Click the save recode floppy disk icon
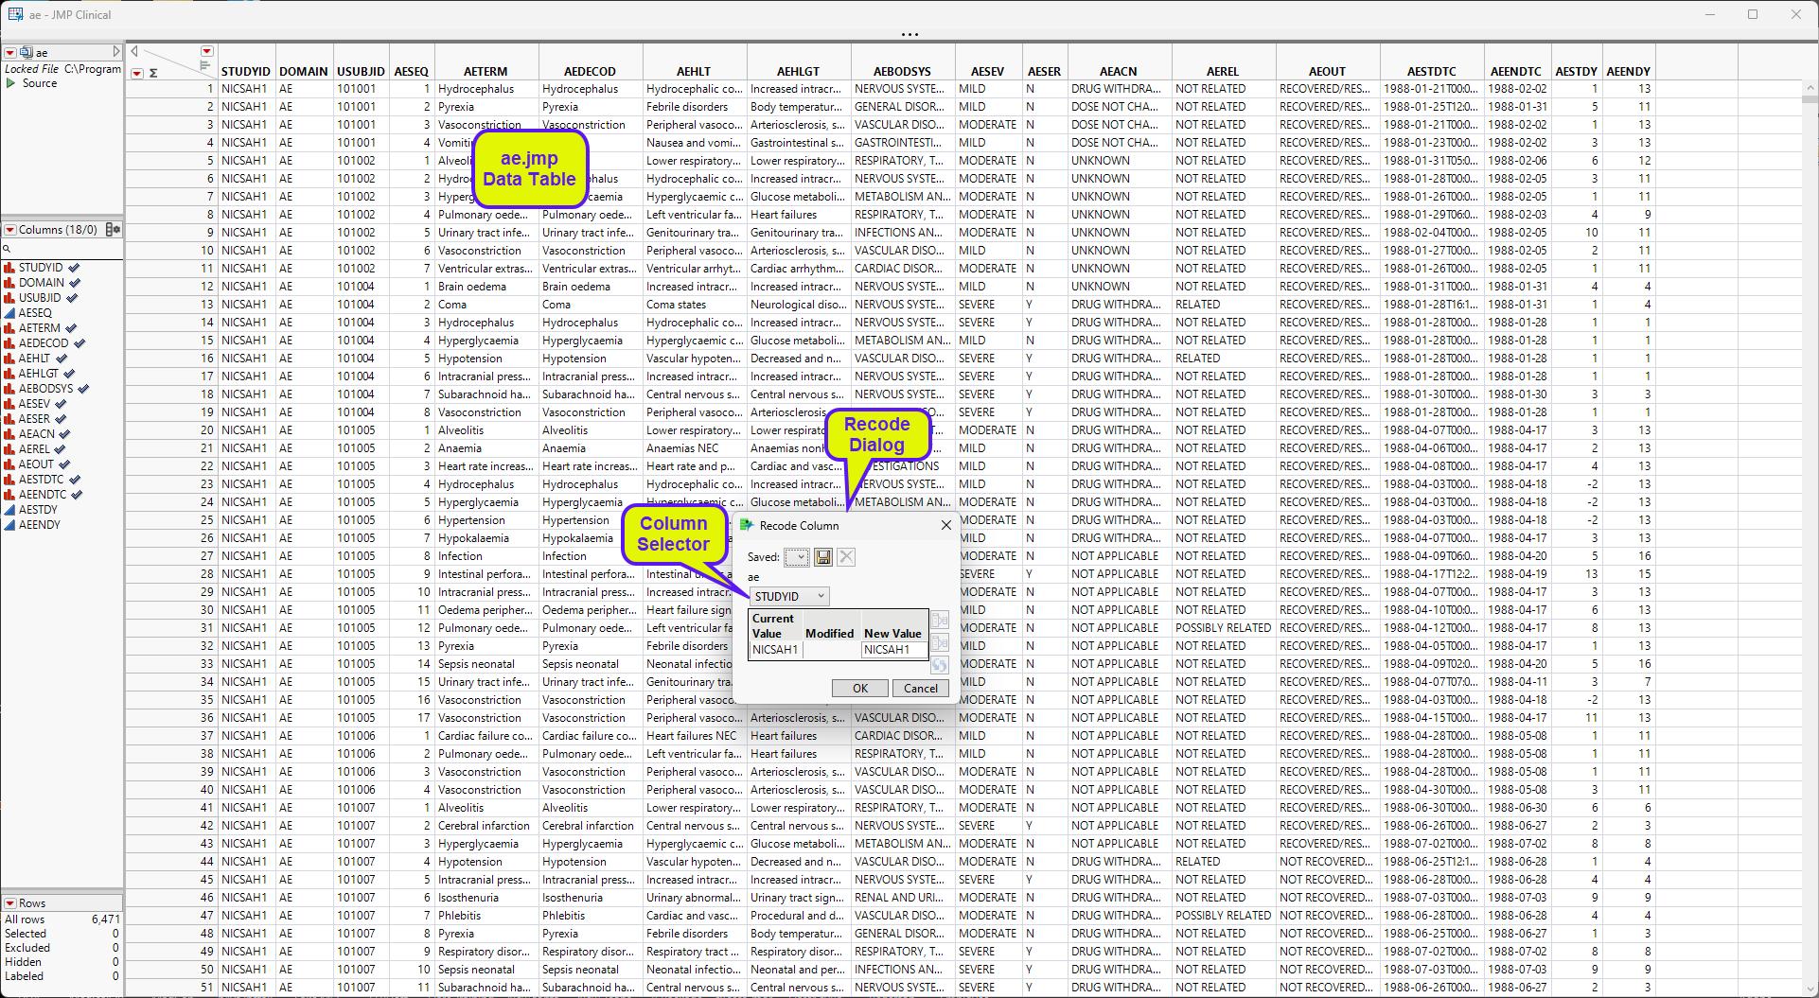The image size is (1819, 998). click(x=822, y=557)
